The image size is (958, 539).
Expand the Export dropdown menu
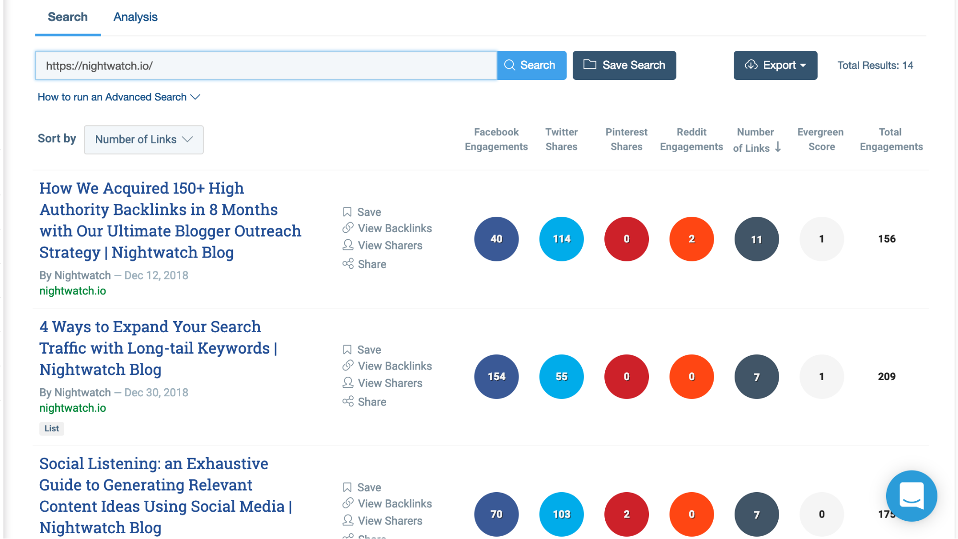coord(775,66)
